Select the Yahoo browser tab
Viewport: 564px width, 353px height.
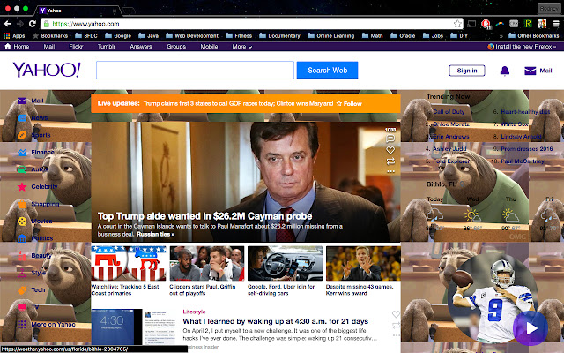pos(78,11)
